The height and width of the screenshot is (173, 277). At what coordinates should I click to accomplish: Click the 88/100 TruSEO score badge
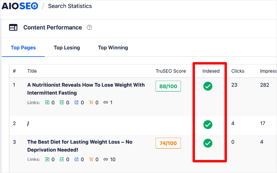(x=168, y=86)
